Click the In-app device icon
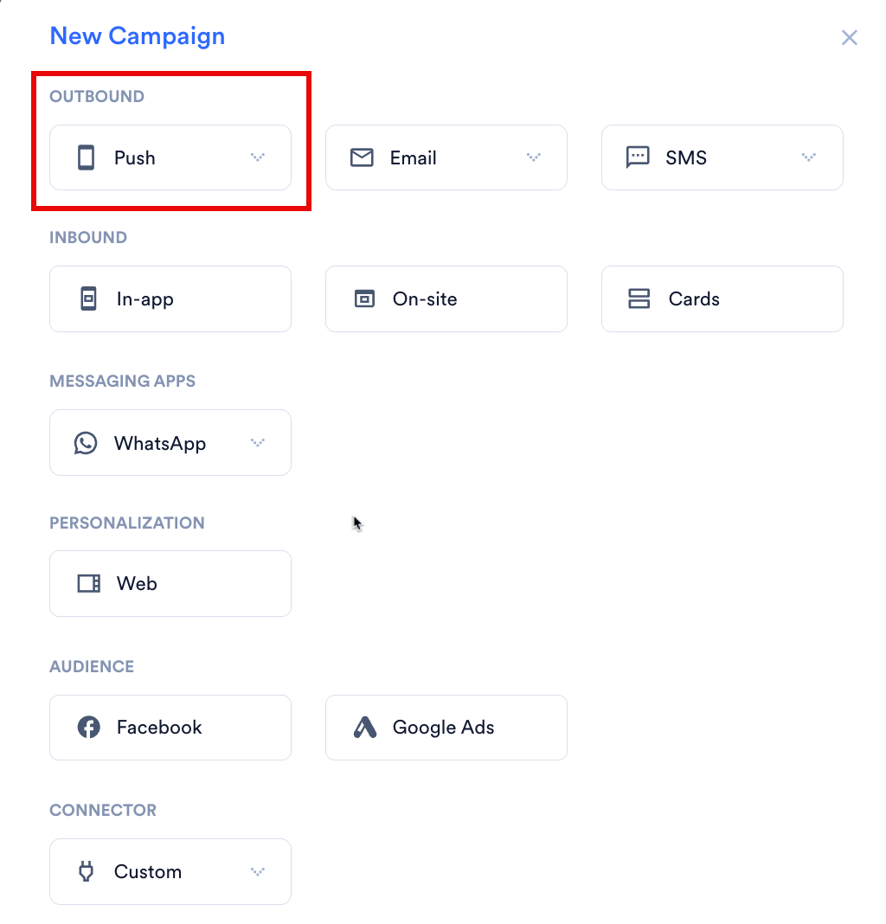Screen dimensions: 886x924 (88, 298)
